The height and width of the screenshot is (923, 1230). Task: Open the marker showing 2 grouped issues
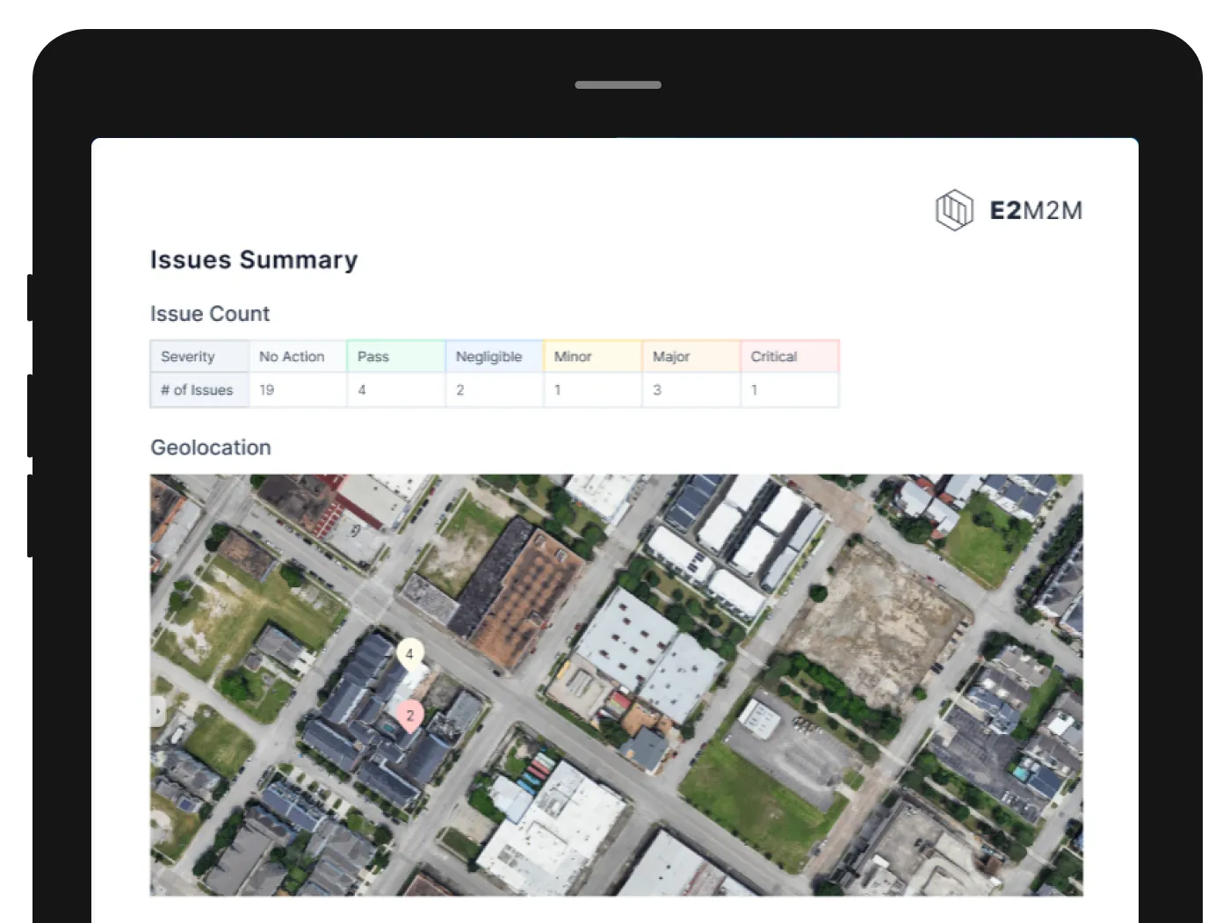pos(410,715)
